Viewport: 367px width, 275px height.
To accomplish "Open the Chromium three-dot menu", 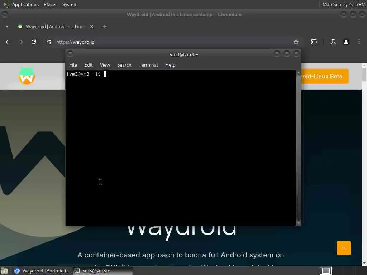I will [359, 42].
